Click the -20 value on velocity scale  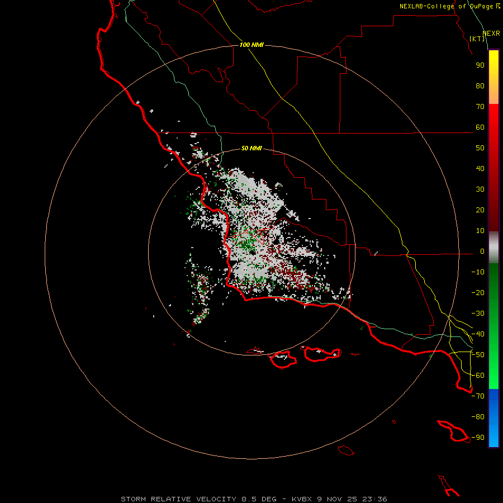coord(478,293)
